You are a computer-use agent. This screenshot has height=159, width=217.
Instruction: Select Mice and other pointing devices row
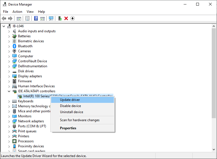point(34,111)
